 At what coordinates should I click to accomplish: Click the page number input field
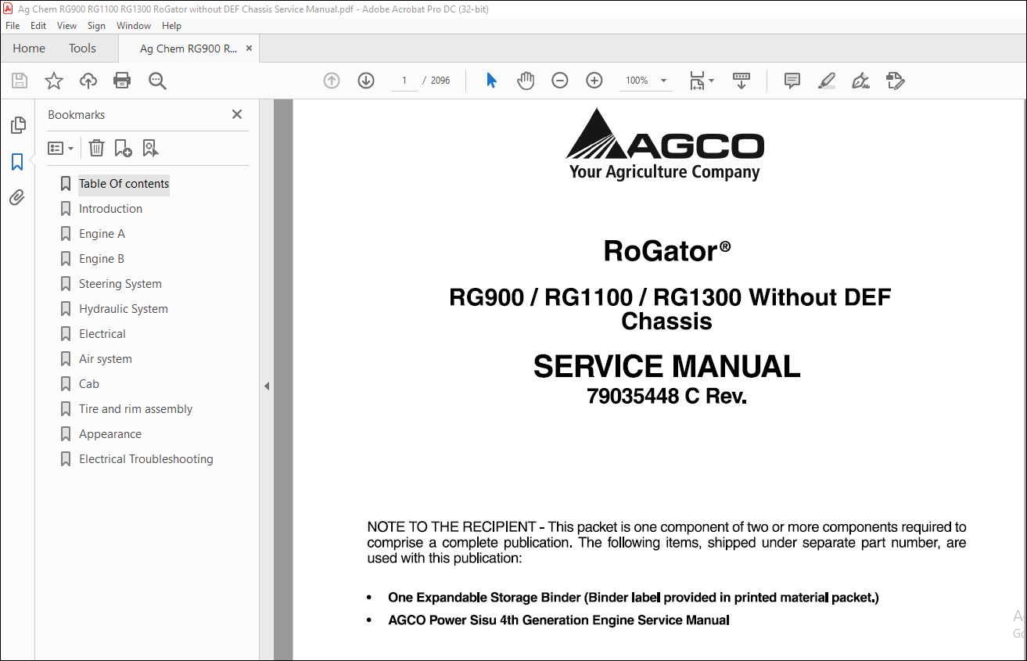coord(404,81)
